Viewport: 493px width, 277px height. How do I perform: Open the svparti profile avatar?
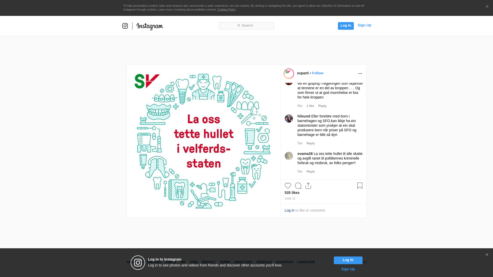click(x=289, y=74)
